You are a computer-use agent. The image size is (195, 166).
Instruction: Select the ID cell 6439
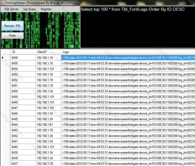point(23,152)
